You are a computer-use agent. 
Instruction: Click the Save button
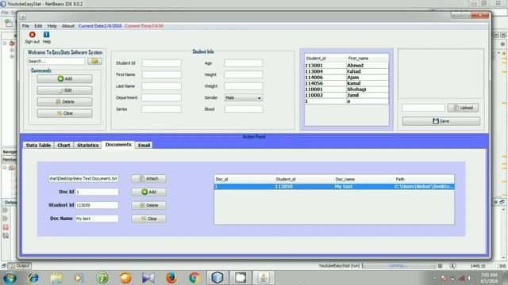pyautogui.click(x=441, y=121)
